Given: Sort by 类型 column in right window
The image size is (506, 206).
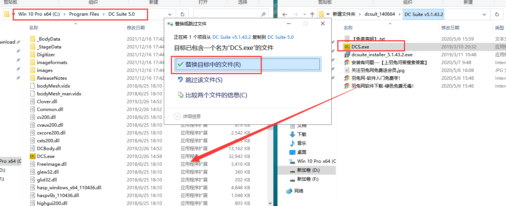Looking at the screenshot, I should pos(500,28).
